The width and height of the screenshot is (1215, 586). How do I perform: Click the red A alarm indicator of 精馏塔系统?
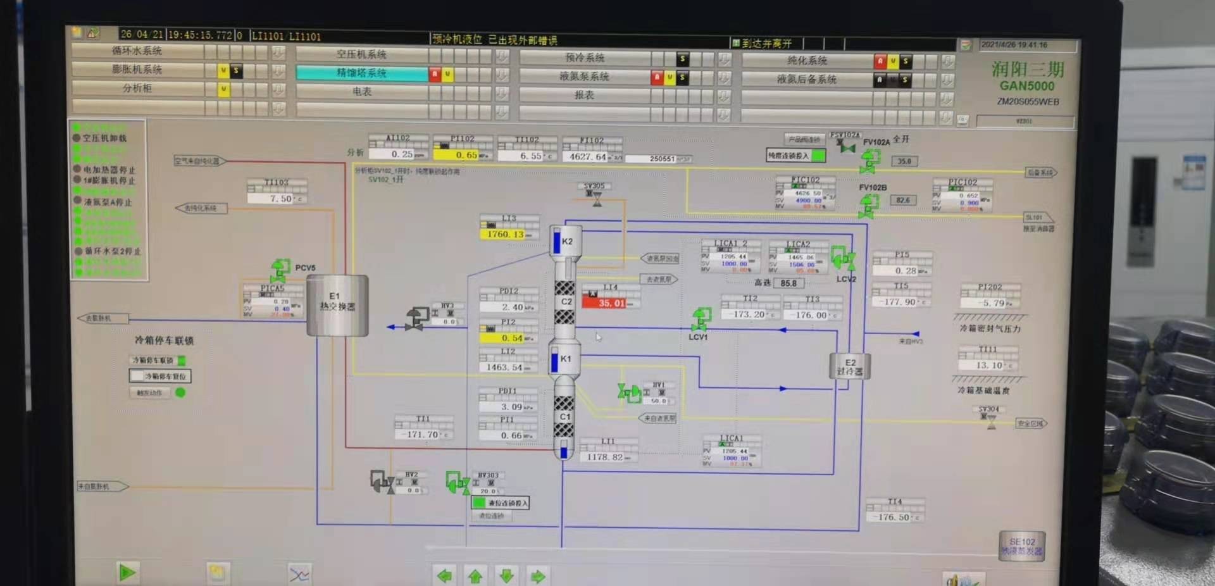pos(435,74)
